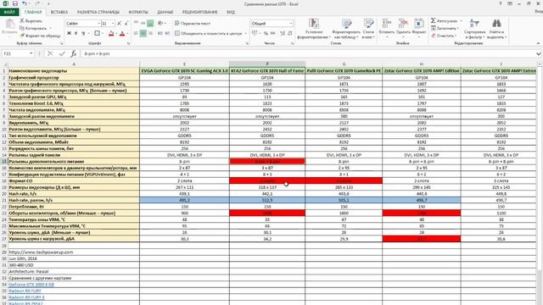Toggle Wrap Text (Перенести текст)
The image size is (543, 305).
pos(193,24)
